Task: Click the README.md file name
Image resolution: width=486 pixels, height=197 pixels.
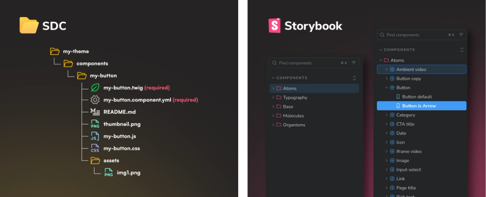Action: click(120, 112)
